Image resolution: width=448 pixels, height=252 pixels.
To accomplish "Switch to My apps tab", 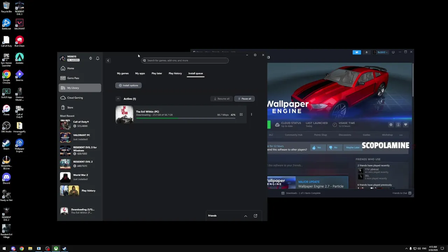I will [x=140, y=73].
